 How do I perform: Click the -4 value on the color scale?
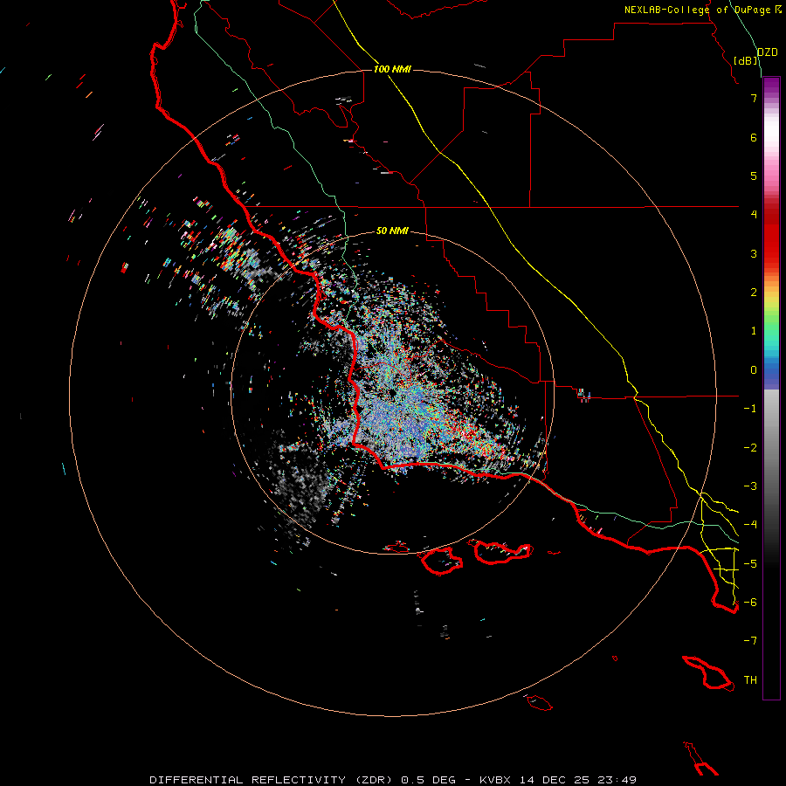750,525
